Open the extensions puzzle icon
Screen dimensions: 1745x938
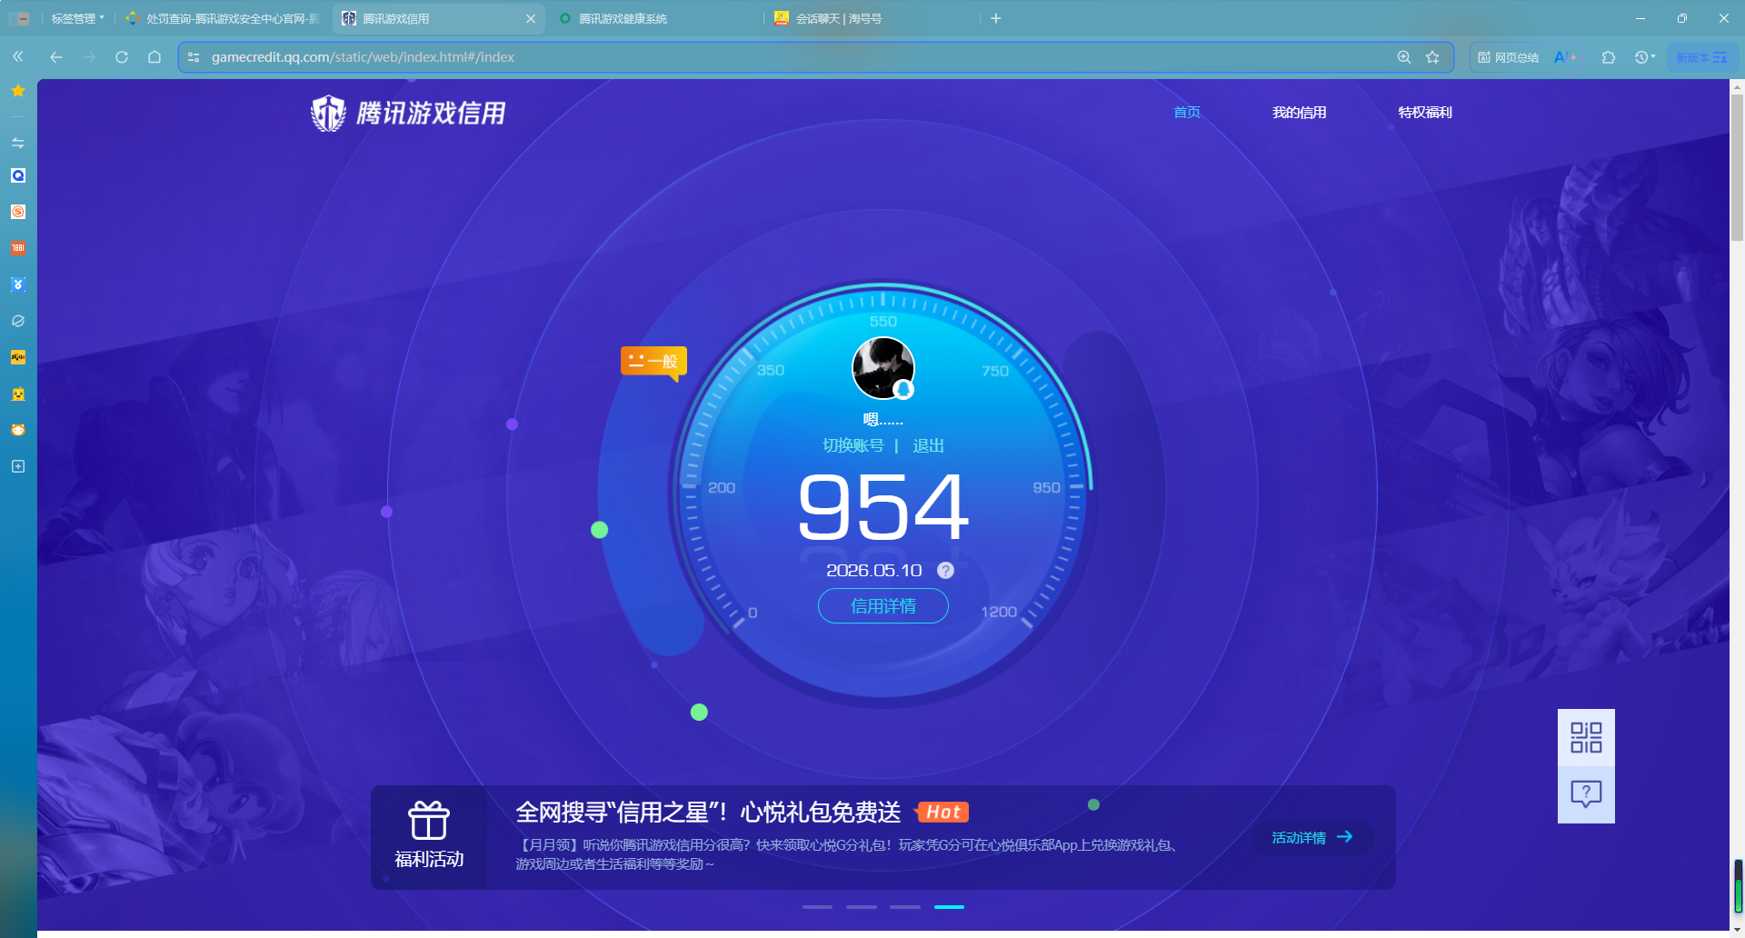click(x=1609, y=57)
